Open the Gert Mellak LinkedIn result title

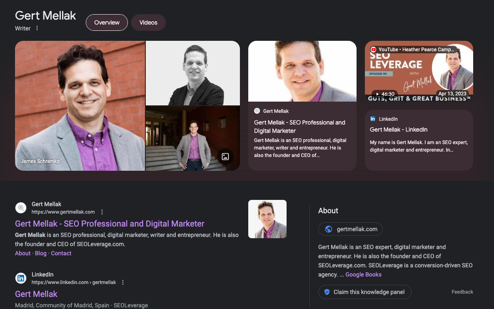(36, 294)
